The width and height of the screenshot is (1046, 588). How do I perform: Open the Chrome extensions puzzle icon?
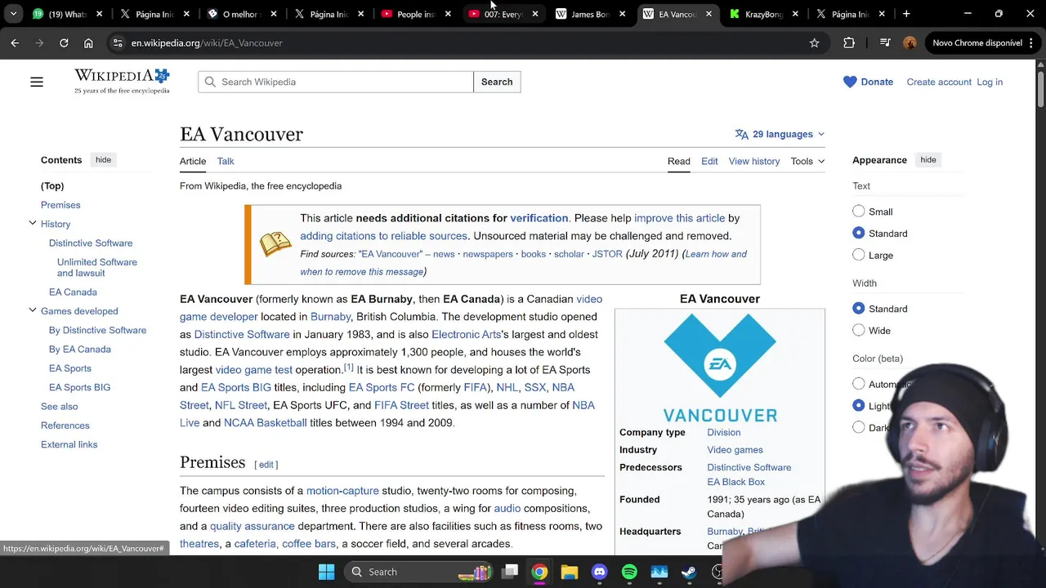coord(849,42)
